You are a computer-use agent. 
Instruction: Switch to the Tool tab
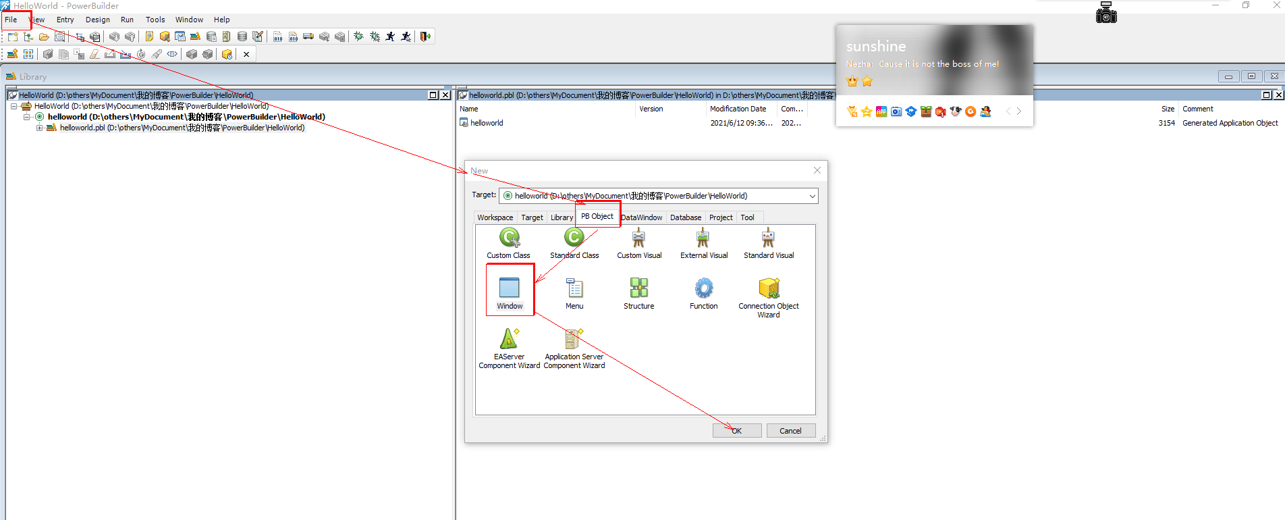[x=747, y=217]
